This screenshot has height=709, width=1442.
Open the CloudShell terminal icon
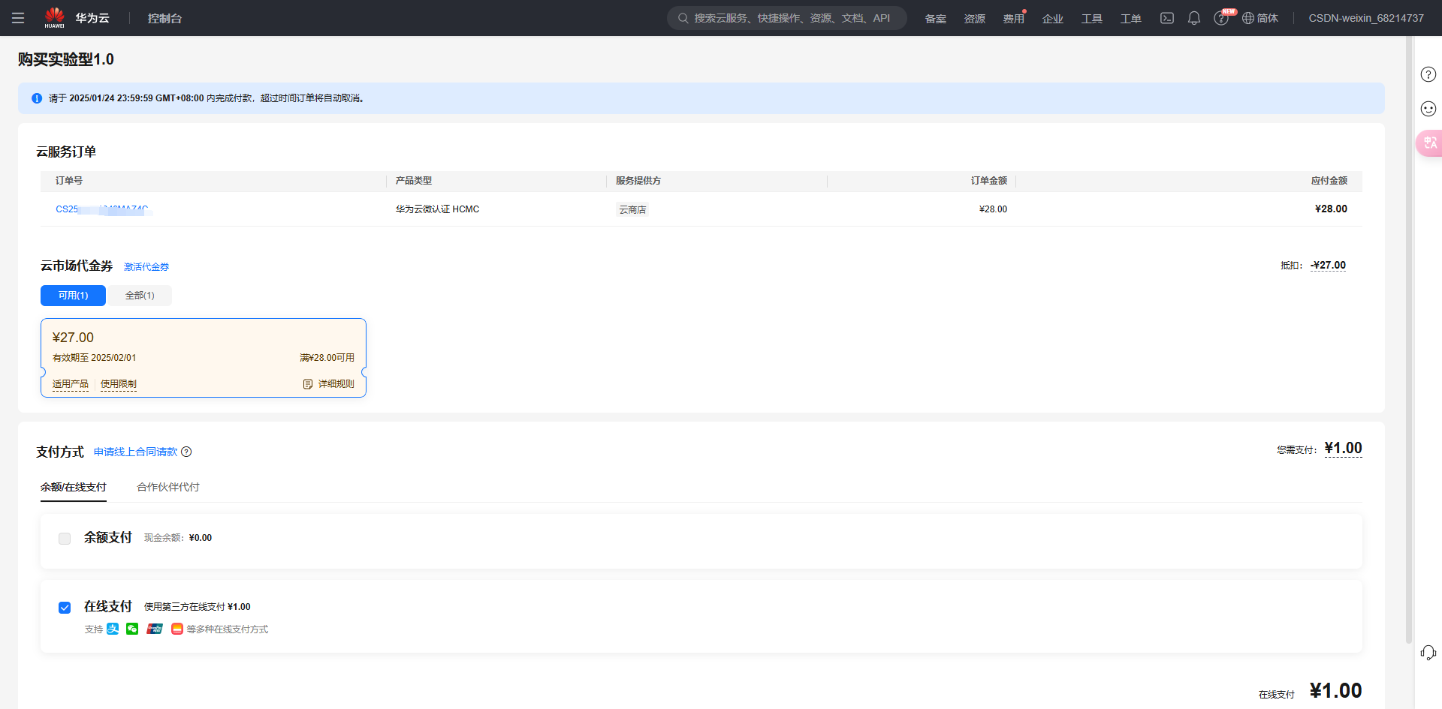(1166, 18)
